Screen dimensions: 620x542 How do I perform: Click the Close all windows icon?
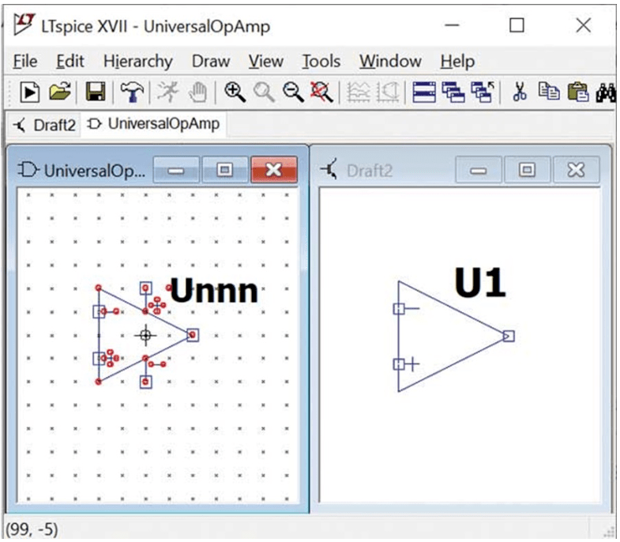click(483, 92)
